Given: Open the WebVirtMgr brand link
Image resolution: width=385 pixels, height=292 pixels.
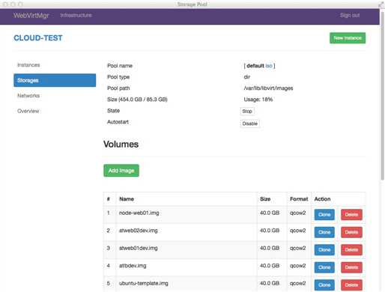Looking at the screenshot, I should [x=31, y=16].
